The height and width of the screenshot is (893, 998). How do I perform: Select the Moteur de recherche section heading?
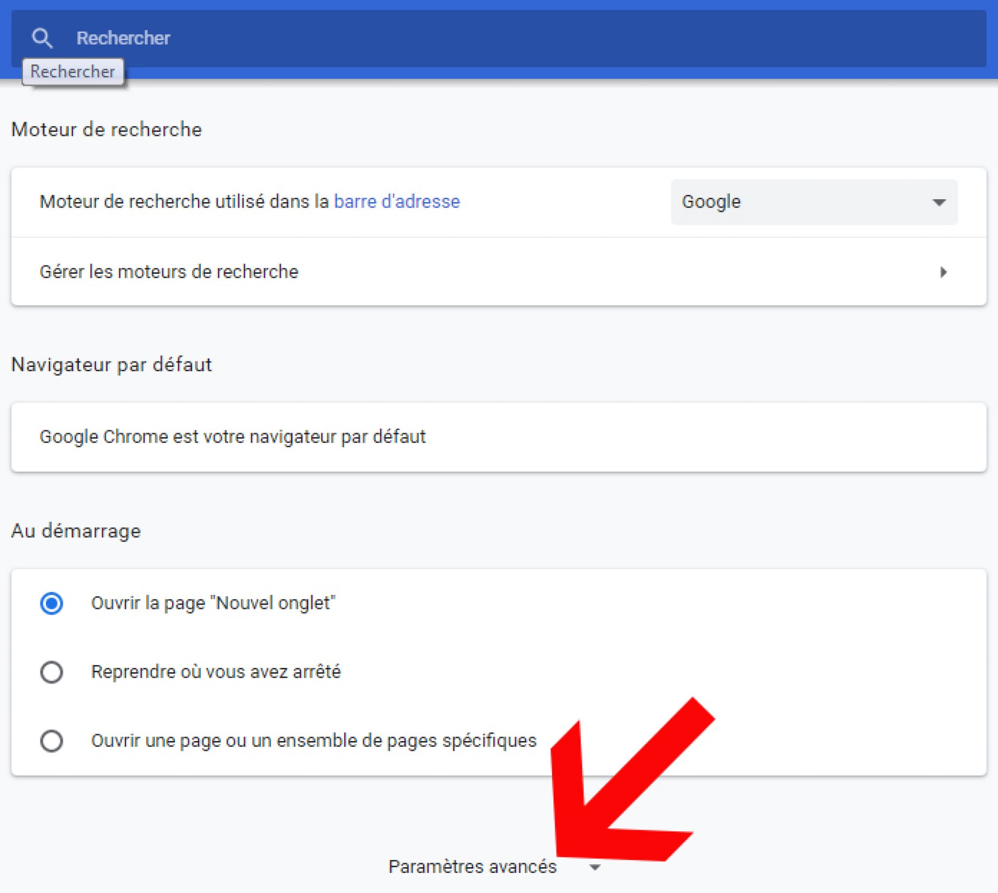(x=106, y=130)
